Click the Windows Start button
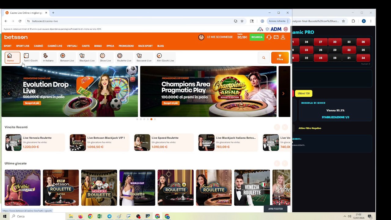 coord(5,216)
